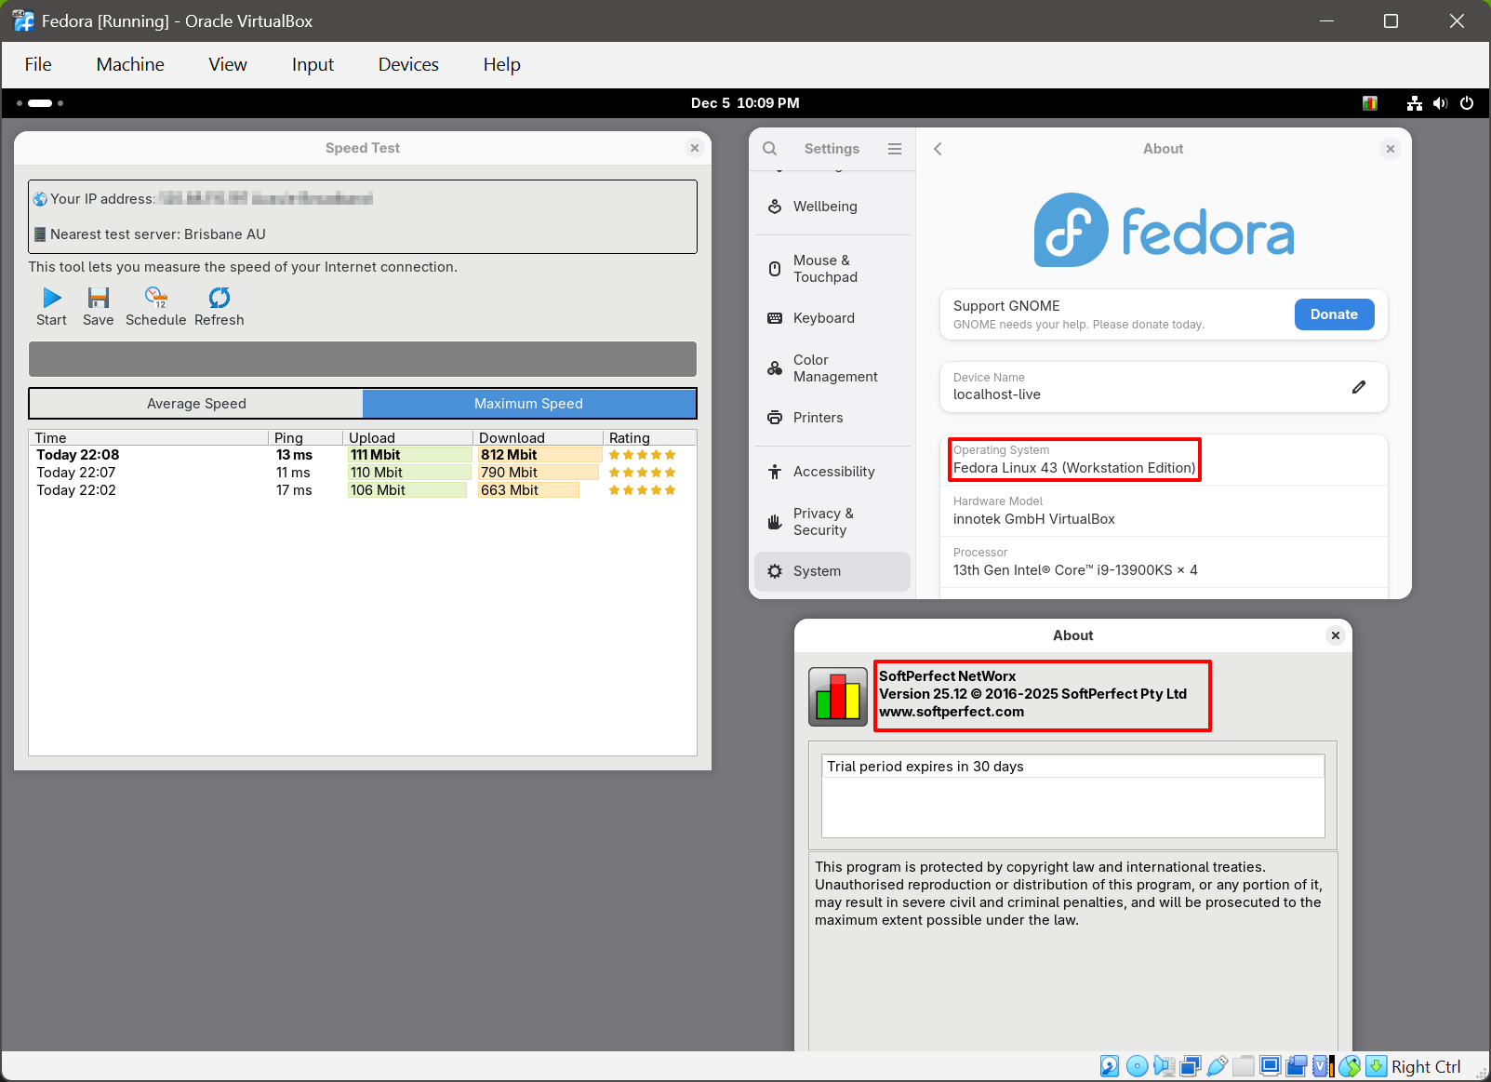This screenshot has height=1082, width=1491.
Task: Open Wellbeing in the Settings sidebar
Action: point(832,207)
